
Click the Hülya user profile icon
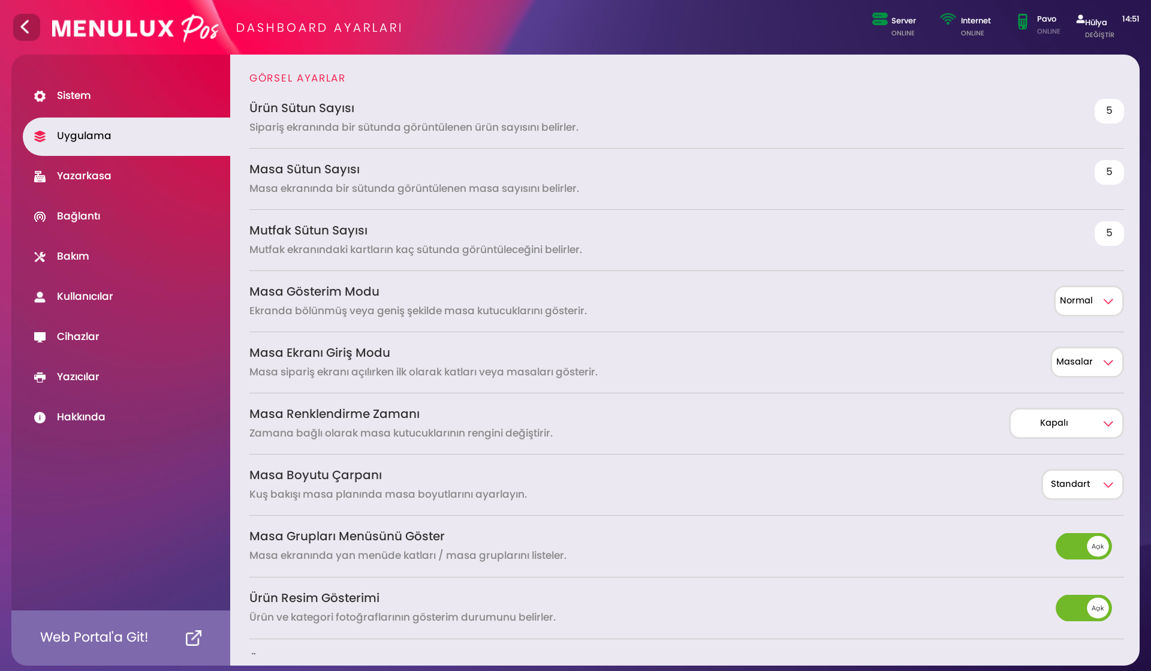click(1080, 19)
